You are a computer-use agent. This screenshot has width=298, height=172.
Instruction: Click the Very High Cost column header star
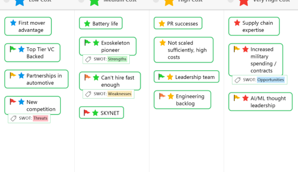coord(244,2)
